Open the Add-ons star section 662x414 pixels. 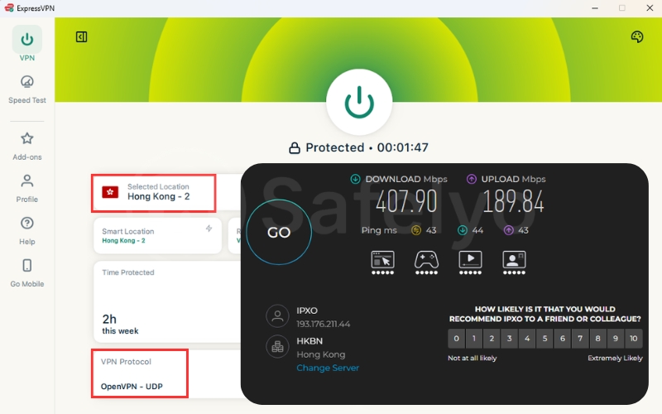tap(27, 147)
